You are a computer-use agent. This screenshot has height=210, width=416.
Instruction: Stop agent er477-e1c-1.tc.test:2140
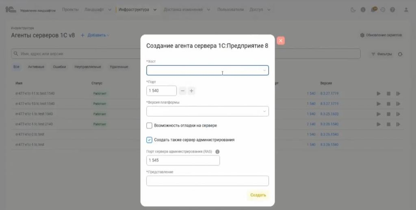388,124
